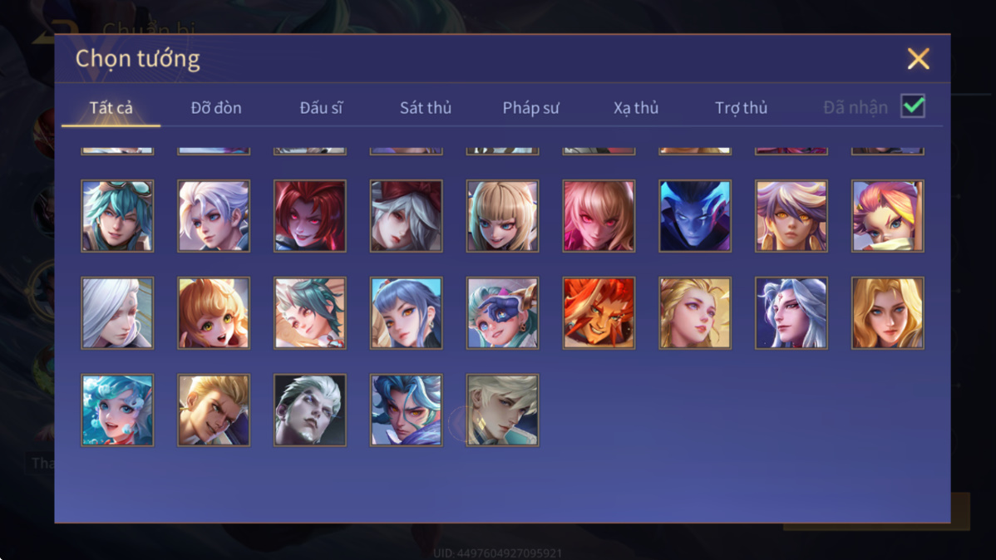Select the blonde bob-cut girl hero

tap(502, 216)
